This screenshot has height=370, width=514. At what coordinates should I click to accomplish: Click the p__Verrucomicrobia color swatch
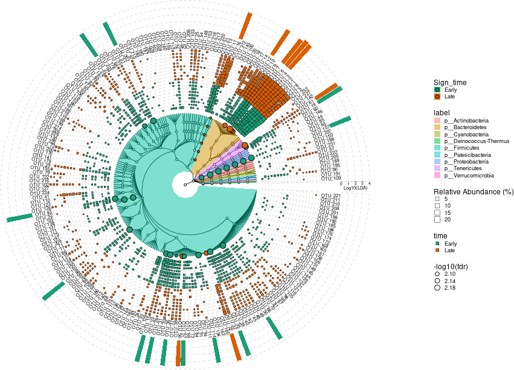[437, 176]
